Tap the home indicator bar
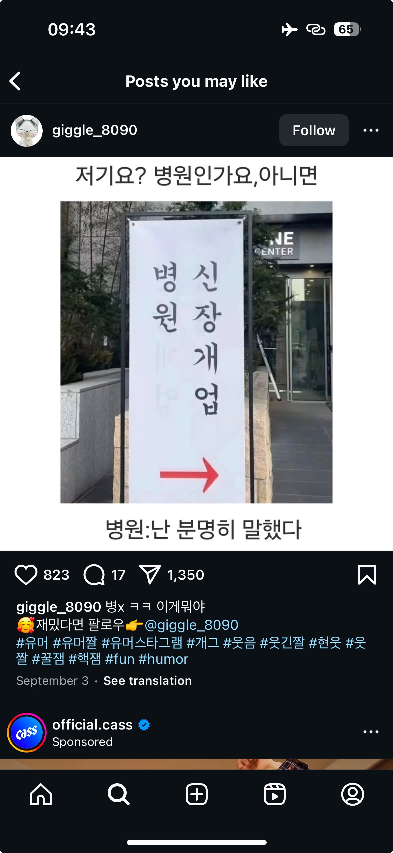 point(196,842)
